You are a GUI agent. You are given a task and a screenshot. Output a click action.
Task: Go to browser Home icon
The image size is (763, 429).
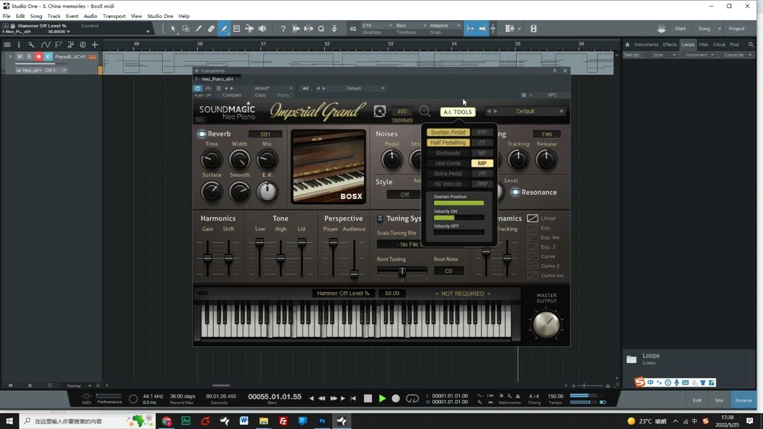(627, 45)
